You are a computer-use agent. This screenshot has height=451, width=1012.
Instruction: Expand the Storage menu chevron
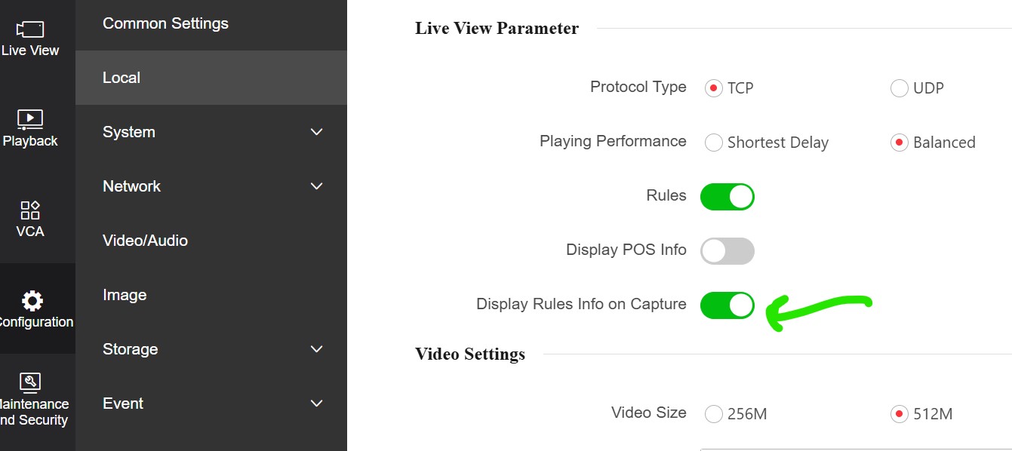317,349
